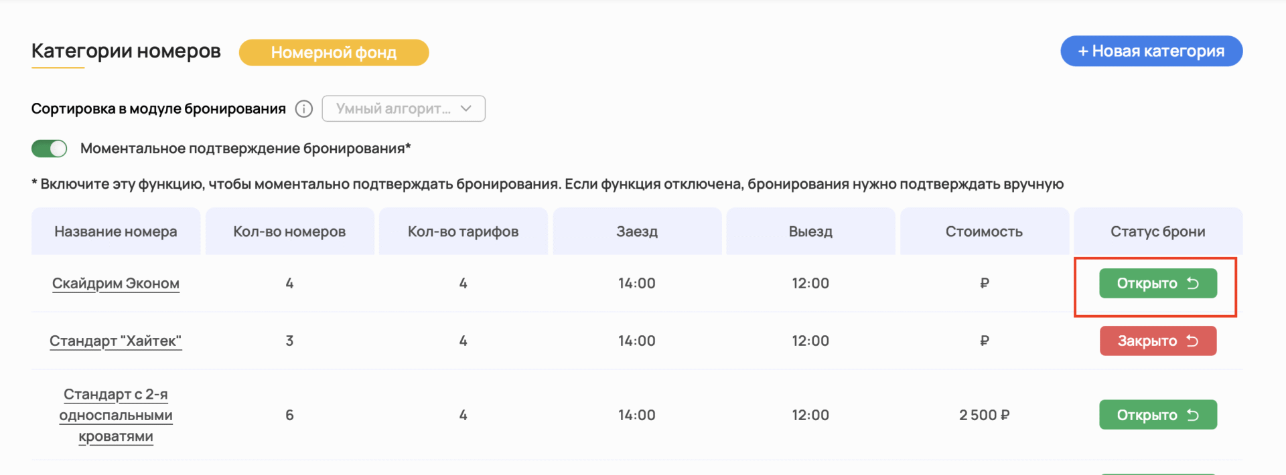Open the Стандарт "Хайтек" room link
The width and height of the screenshot is (1286, 475).
pyautogui.click(x=115, y=341)
